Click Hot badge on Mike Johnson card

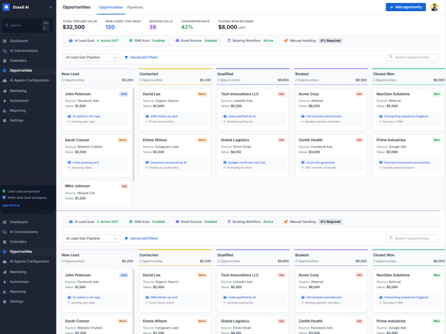(124, 186)
